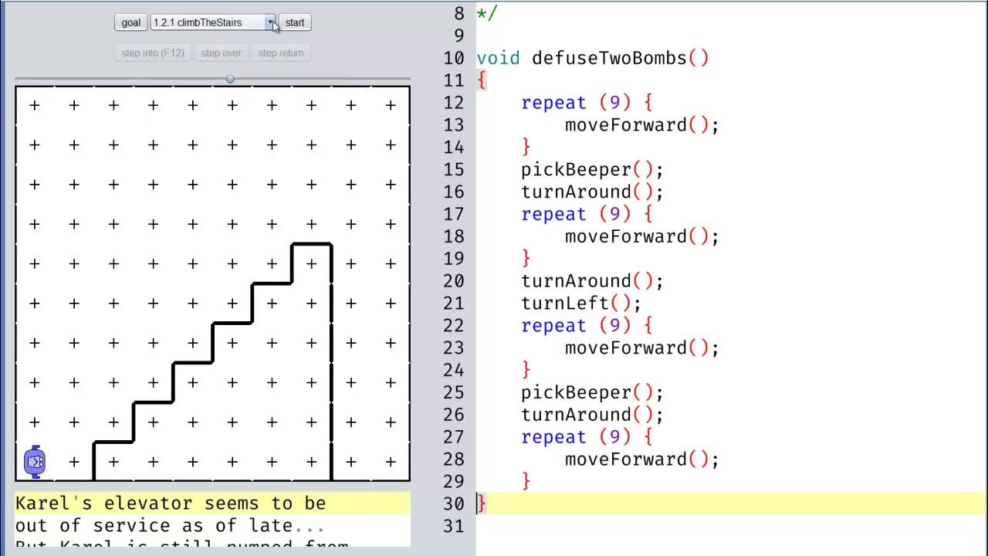The image size is (988, 556).
Task: Click 'moveForward();' on line 23
Action: click(x=642, y=347)
